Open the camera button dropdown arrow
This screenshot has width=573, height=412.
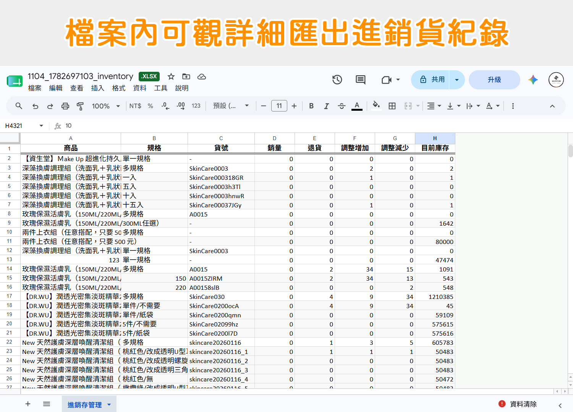coord(398,80)
